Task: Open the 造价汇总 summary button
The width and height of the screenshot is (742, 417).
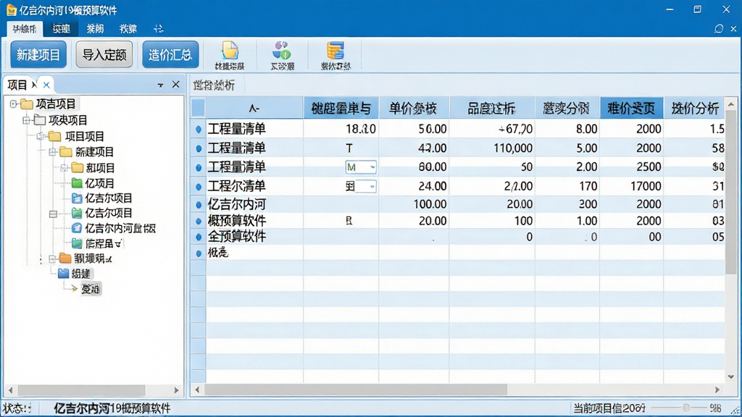Action: [170, 55]
